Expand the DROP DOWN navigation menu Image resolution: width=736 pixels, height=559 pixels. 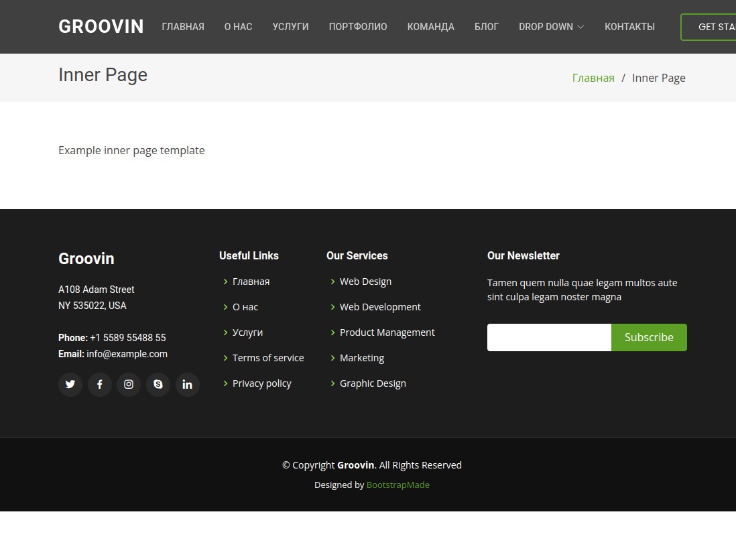point(551,27)
